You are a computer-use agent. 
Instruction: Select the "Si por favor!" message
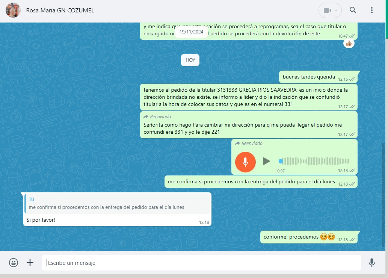[41, 220]
